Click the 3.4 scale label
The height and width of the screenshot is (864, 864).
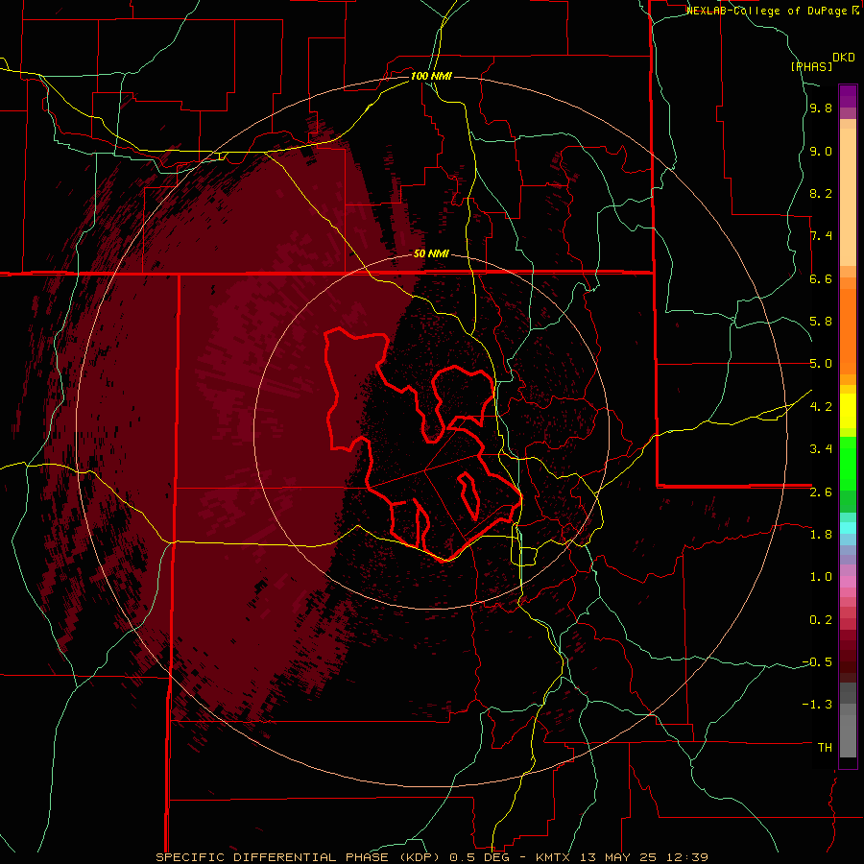point(821,449)
